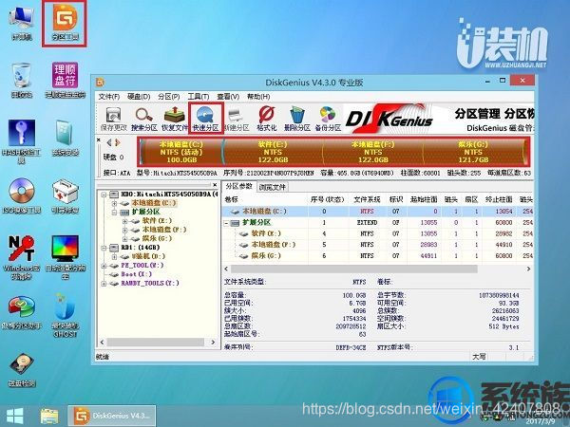Select 本地磁盘(C:) block in disk map

pyautogui.click(x=181, y=152)
